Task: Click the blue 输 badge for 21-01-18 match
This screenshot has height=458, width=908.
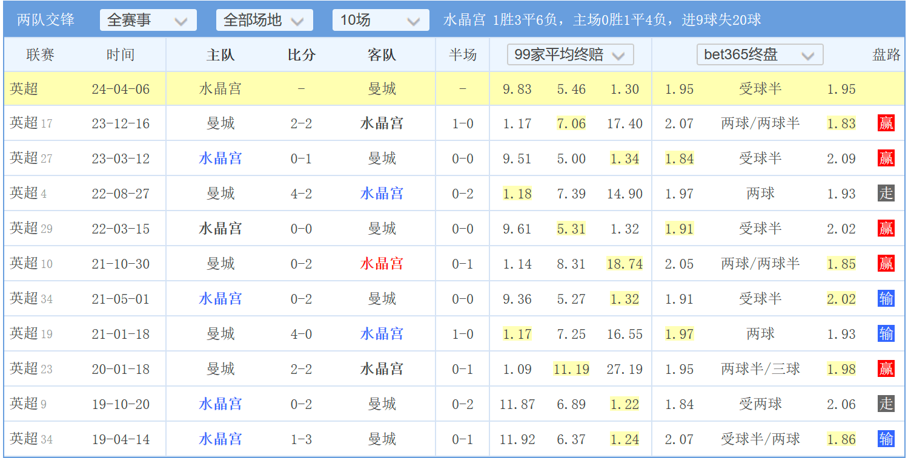Action: point(886,334)
